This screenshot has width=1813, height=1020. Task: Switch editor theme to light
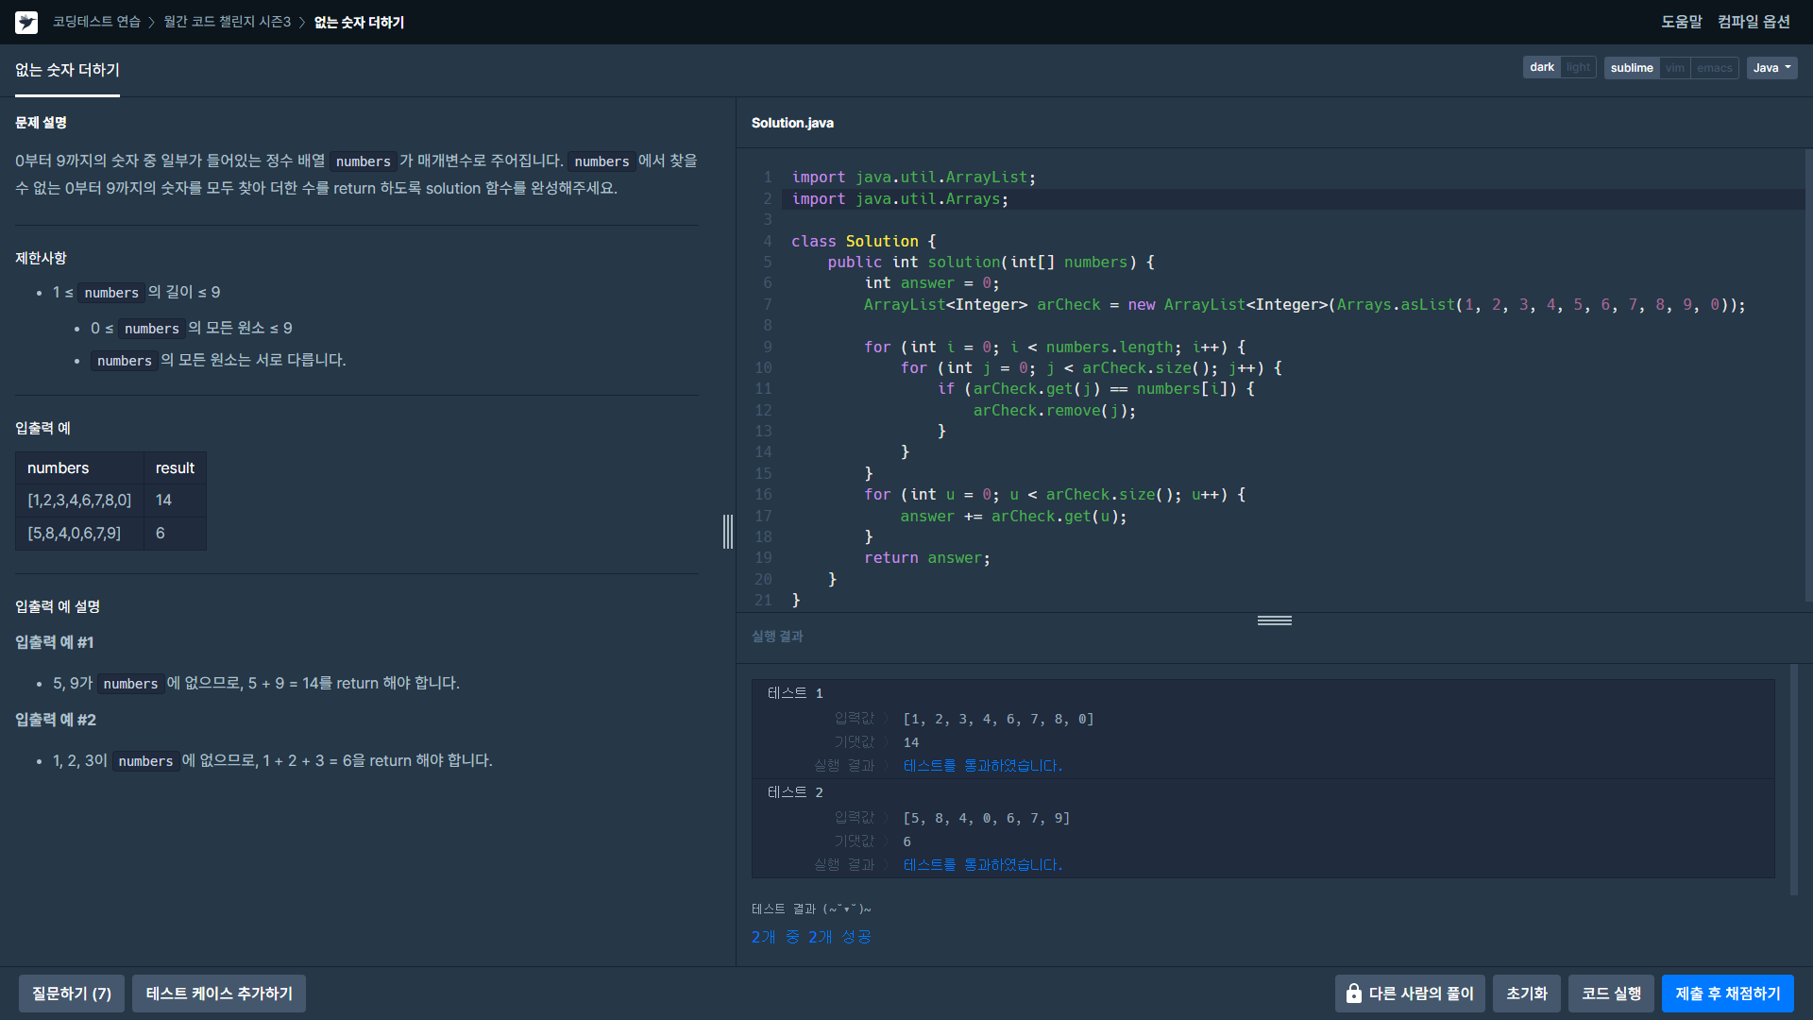(x=1578, y=67)
